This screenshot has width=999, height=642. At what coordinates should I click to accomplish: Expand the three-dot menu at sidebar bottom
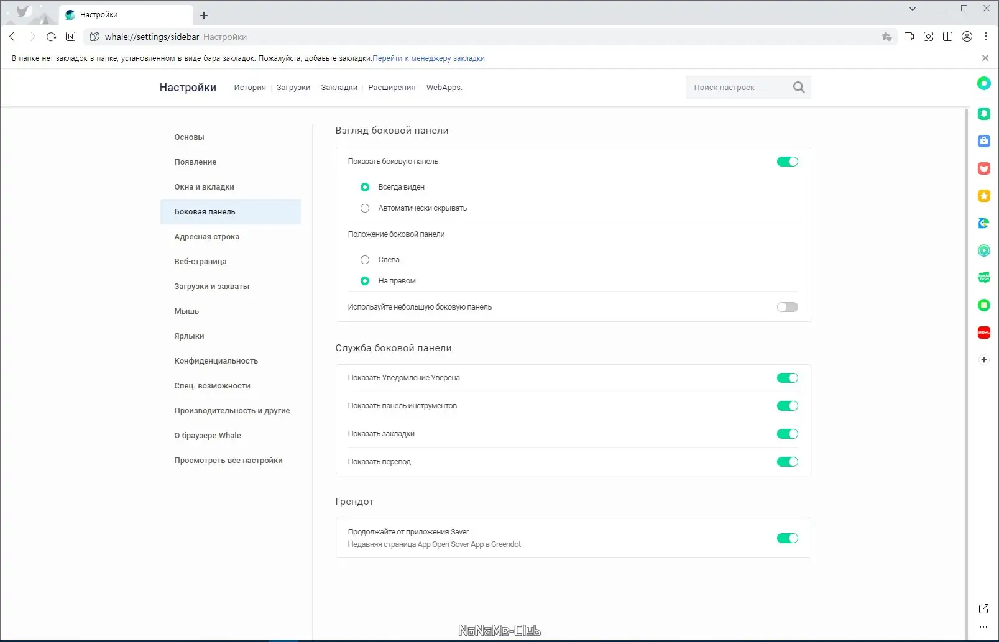983,627
